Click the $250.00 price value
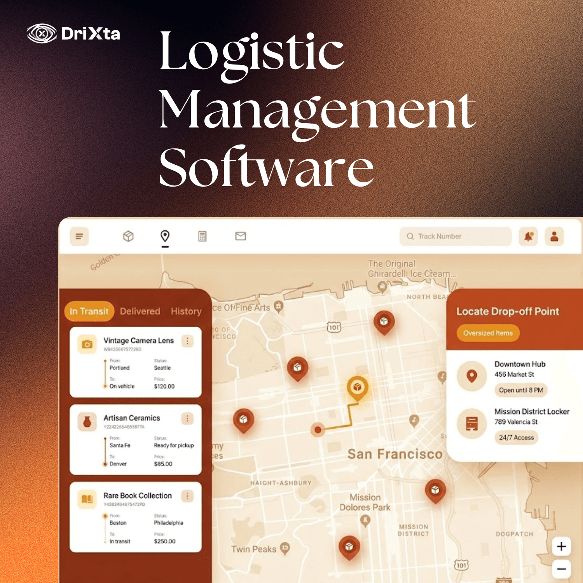Viewport: 583px width, 583px height. click(164, 541)
